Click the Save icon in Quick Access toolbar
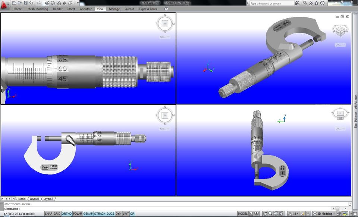 point(26,2)
